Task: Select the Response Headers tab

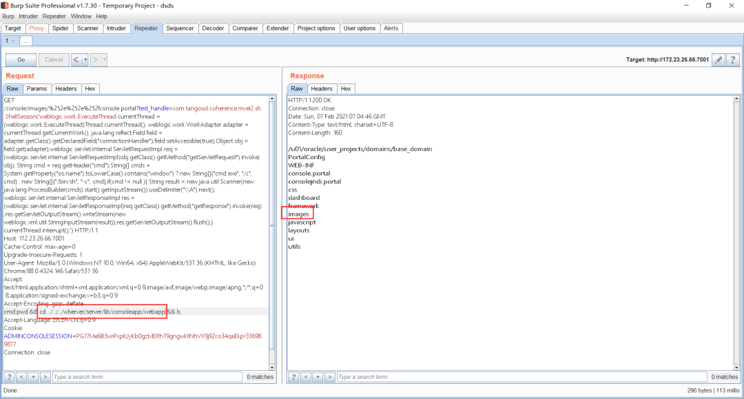Action: [322, 89]
